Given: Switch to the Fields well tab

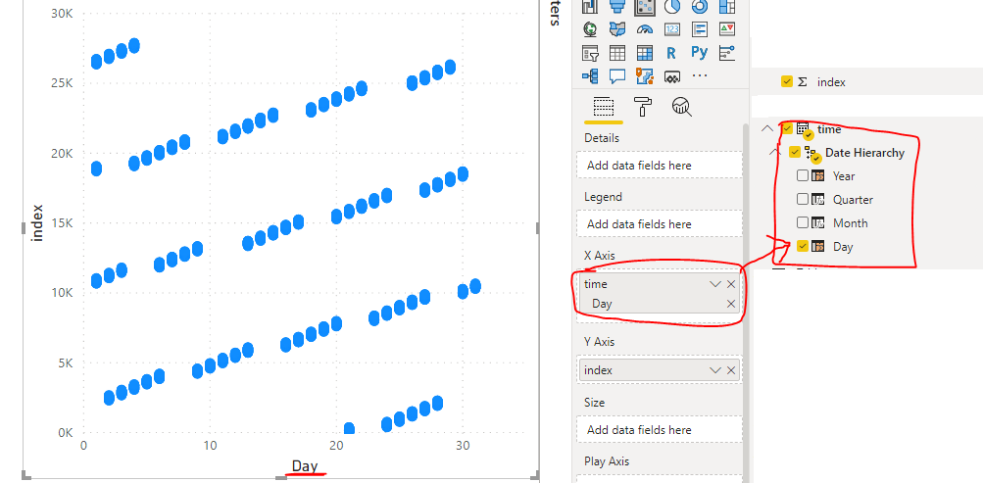Looking at the screenshot, I should tap(603, 107).
